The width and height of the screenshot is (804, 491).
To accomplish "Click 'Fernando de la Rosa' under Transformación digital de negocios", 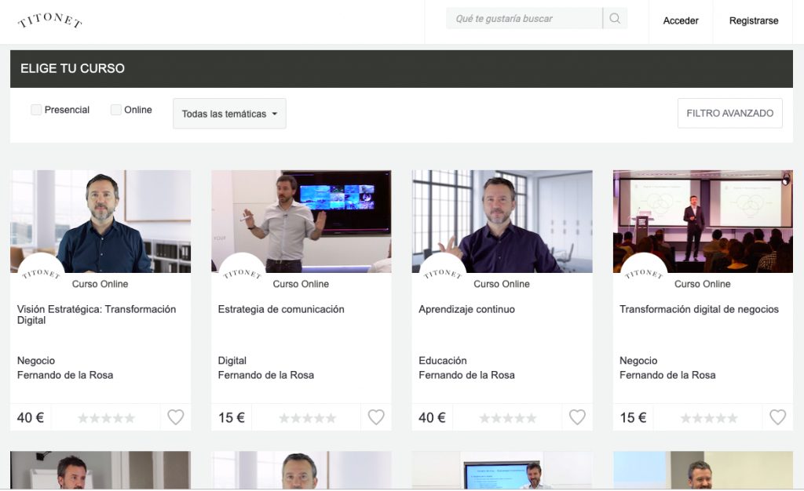I will (x=667, y=375).
